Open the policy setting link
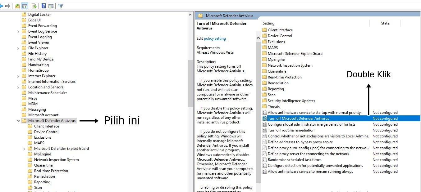 point(215,38)
